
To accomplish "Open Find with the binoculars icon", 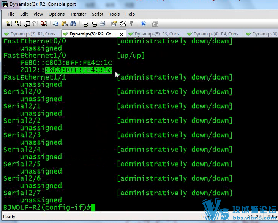I will pos(73,24).
